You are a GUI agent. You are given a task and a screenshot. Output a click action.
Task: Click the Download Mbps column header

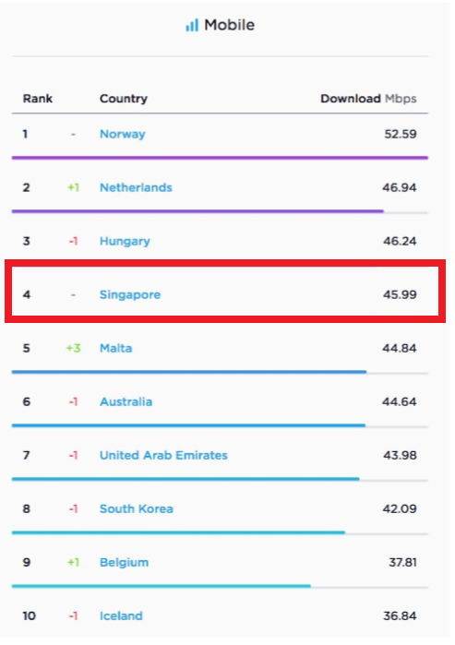coord(368,99)
